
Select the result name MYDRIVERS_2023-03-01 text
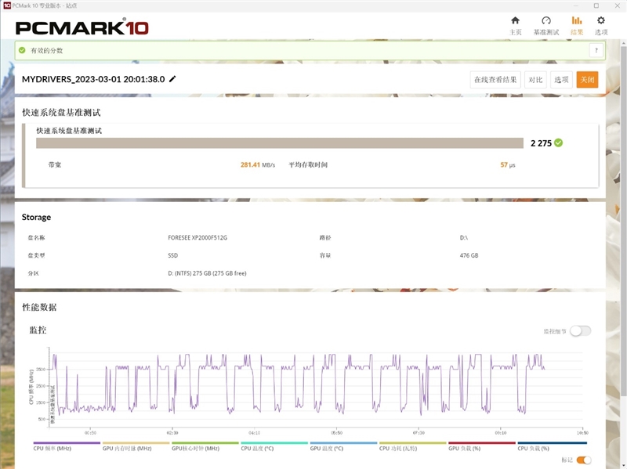[x=93, y=79]
